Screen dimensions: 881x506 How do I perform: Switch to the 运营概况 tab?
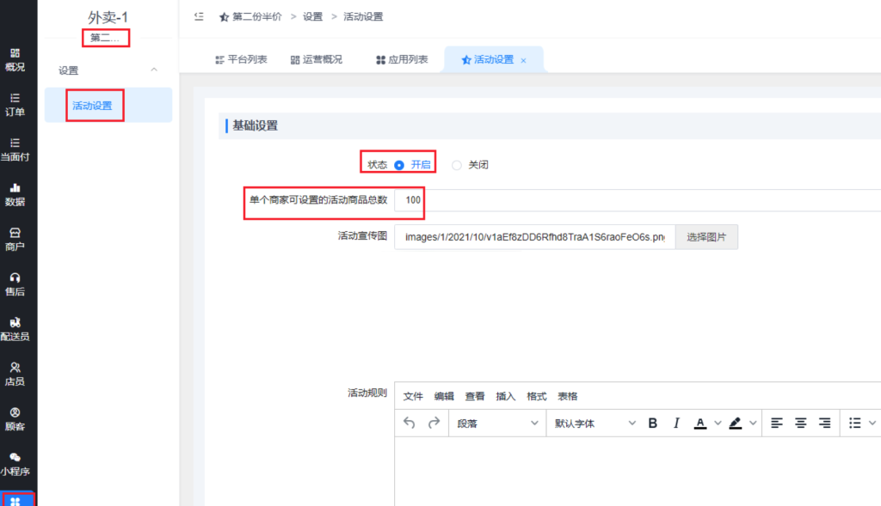click(x=317, y=59)
